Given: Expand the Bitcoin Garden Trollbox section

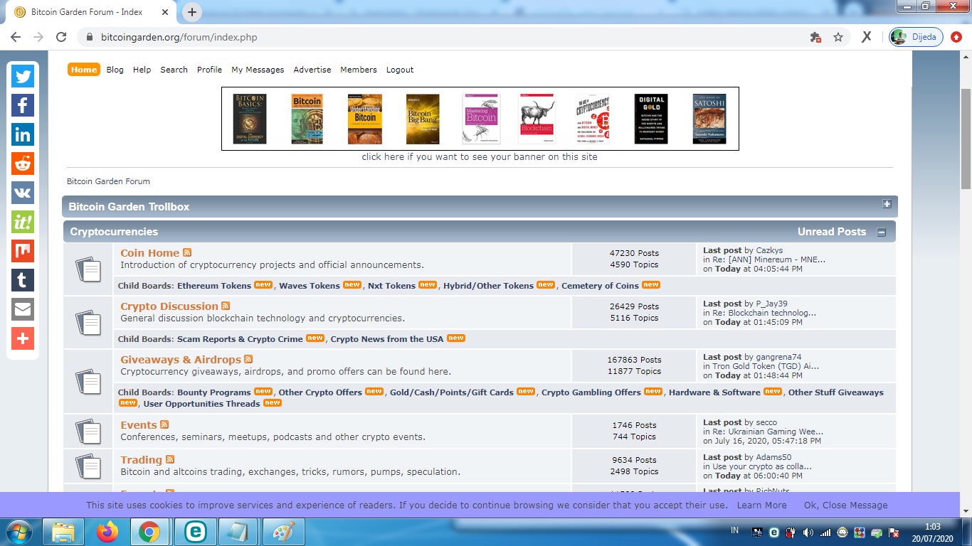Looking at the screenshot, I should [x=887, y=204].
